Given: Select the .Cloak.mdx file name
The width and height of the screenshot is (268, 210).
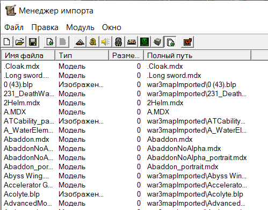Looking at the screenshot, I should pos(21,67).
